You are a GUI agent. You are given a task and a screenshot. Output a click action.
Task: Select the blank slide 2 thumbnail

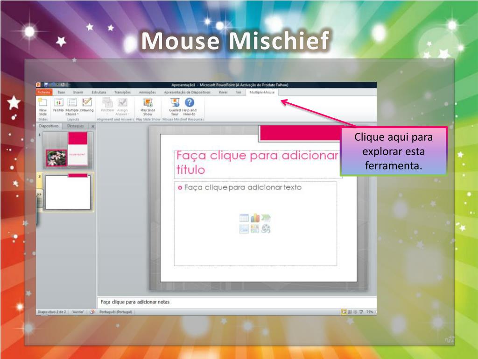click(68, 192)
